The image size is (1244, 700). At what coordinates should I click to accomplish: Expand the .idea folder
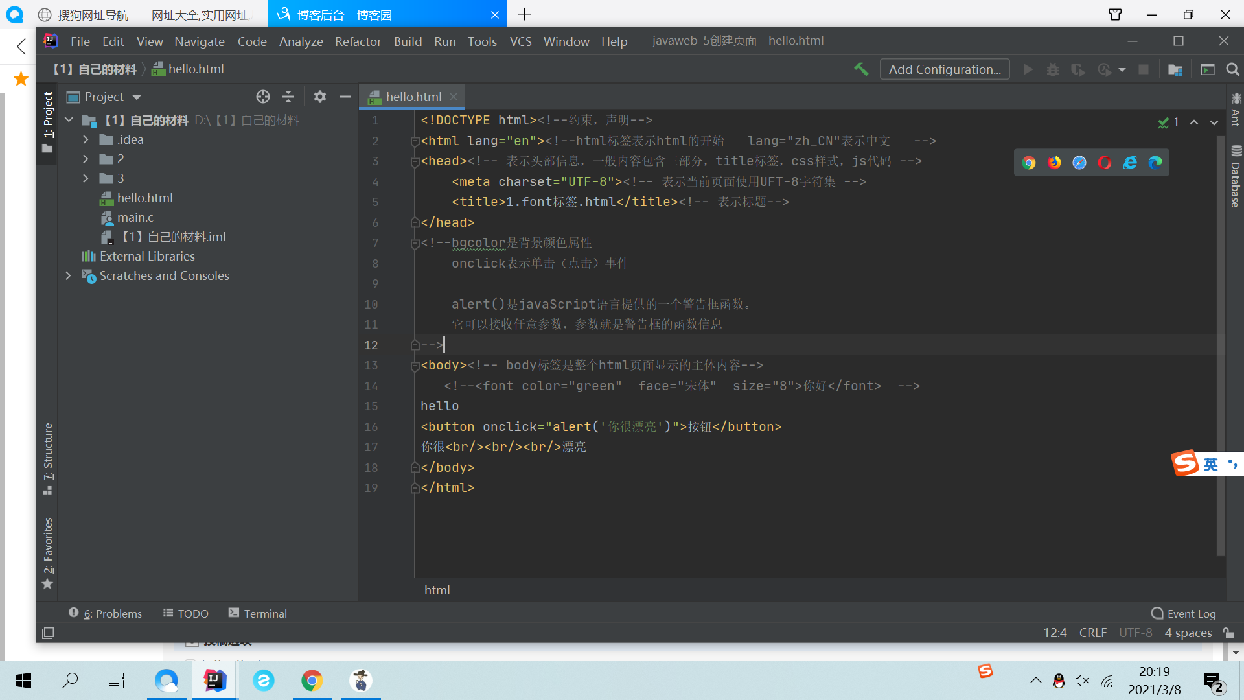86,139
